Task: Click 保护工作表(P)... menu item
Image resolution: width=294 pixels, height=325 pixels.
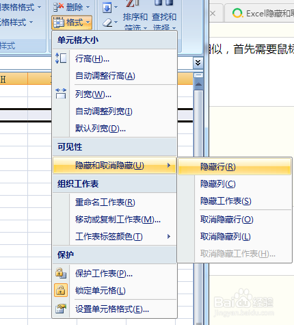Action: (x=115, y=274)
